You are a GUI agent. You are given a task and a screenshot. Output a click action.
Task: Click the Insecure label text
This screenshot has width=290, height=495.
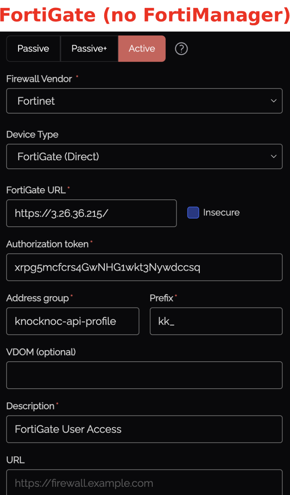click(x=221, y=213)
